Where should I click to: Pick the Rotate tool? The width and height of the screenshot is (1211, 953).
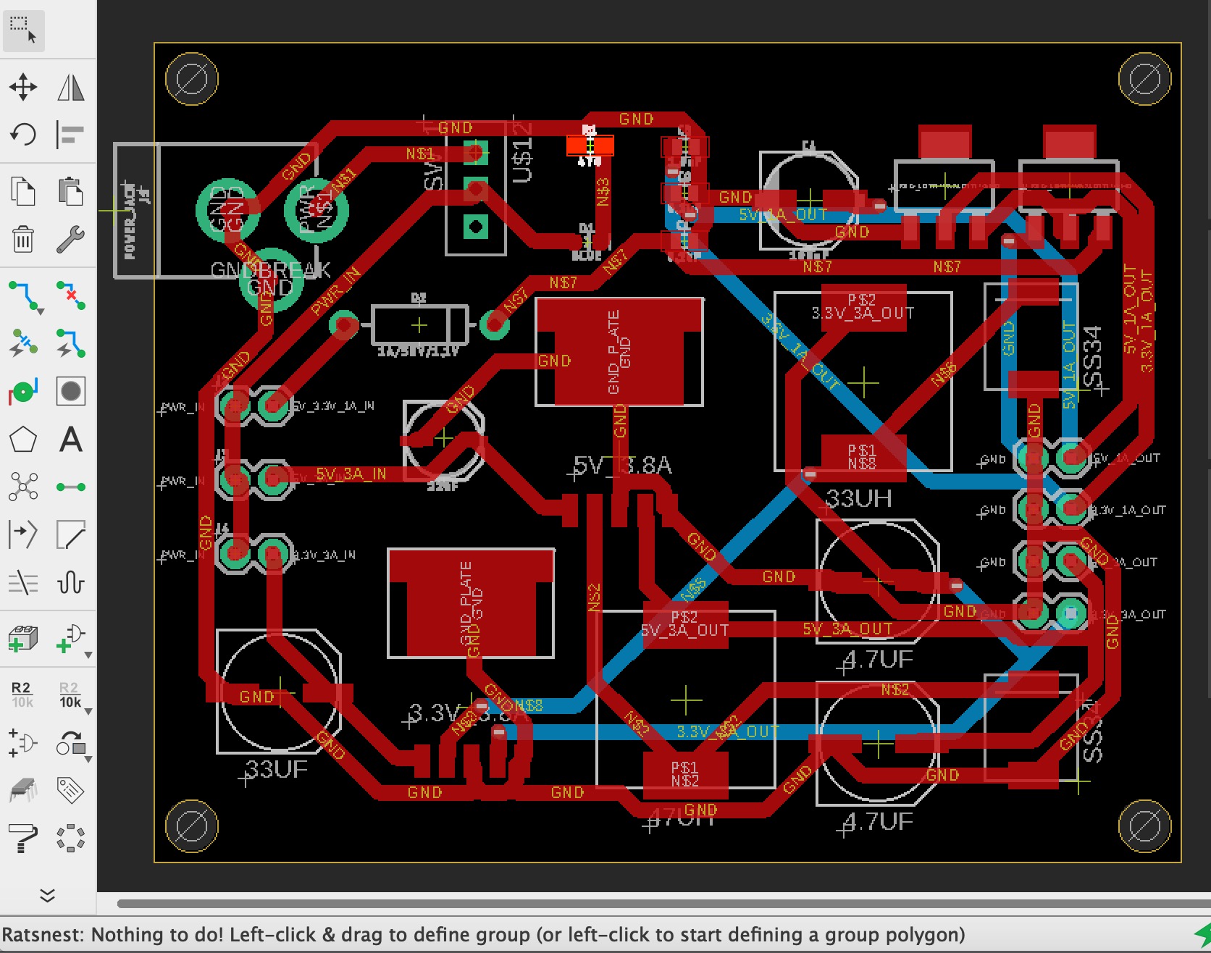click(x=23, y=134)
